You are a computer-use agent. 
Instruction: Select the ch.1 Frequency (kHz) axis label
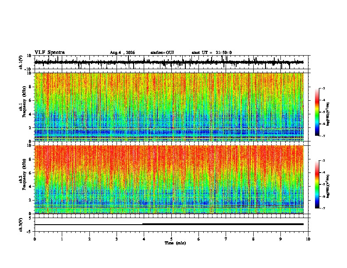(22, 107)
